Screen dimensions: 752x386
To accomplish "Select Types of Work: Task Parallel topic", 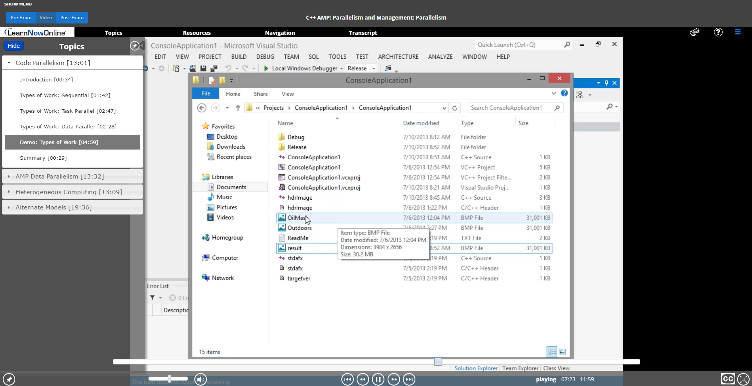I will 67,111.
